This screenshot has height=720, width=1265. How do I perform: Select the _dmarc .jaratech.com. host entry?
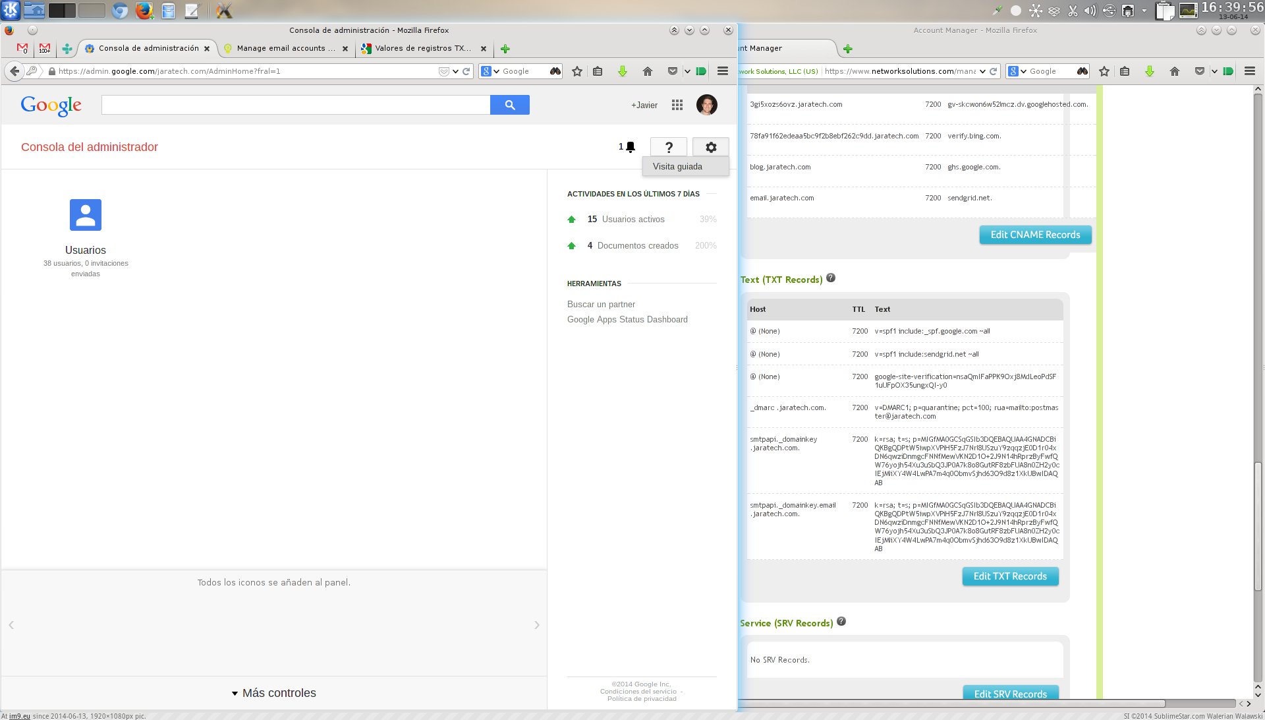coord(787,407)
